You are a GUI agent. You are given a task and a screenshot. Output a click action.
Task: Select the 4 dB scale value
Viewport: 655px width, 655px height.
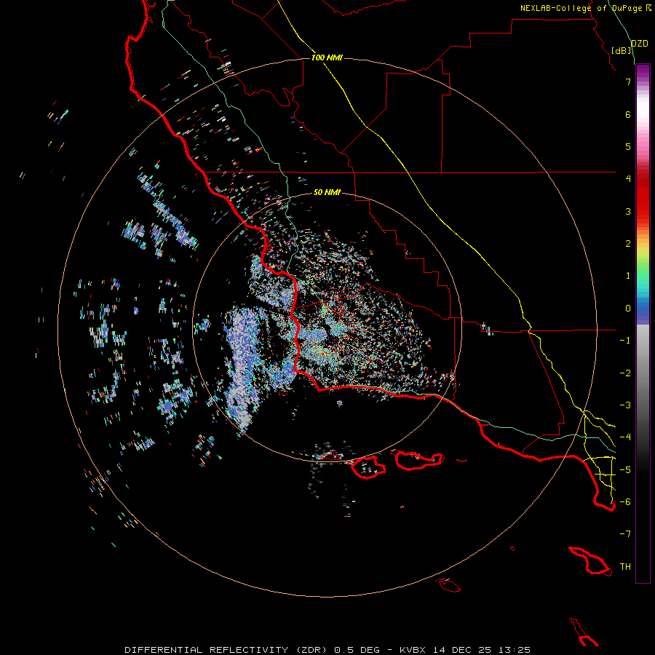tap(628, 179)
